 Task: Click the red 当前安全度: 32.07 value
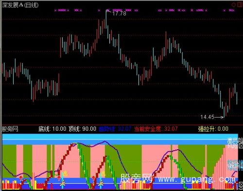[x=156, y=129]
